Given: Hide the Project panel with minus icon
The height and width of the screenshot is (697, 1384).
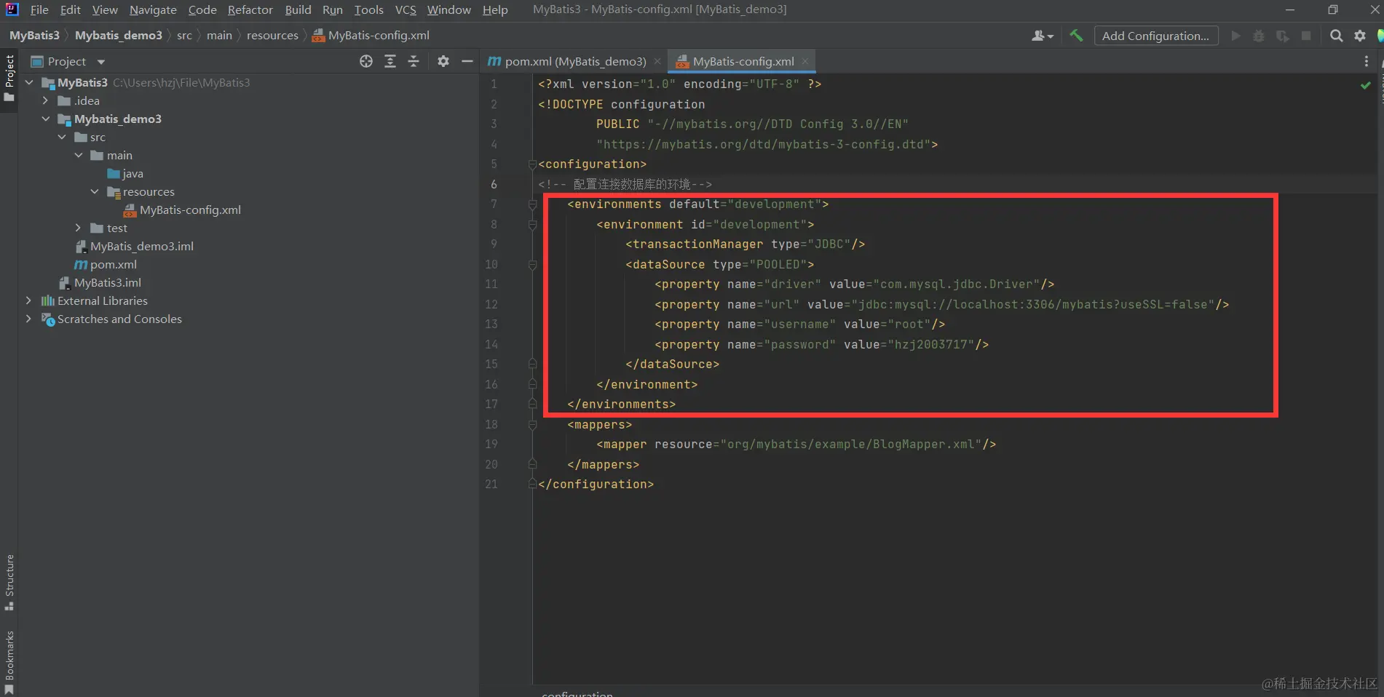Looking at the screenshot, I should click(467, 61).
